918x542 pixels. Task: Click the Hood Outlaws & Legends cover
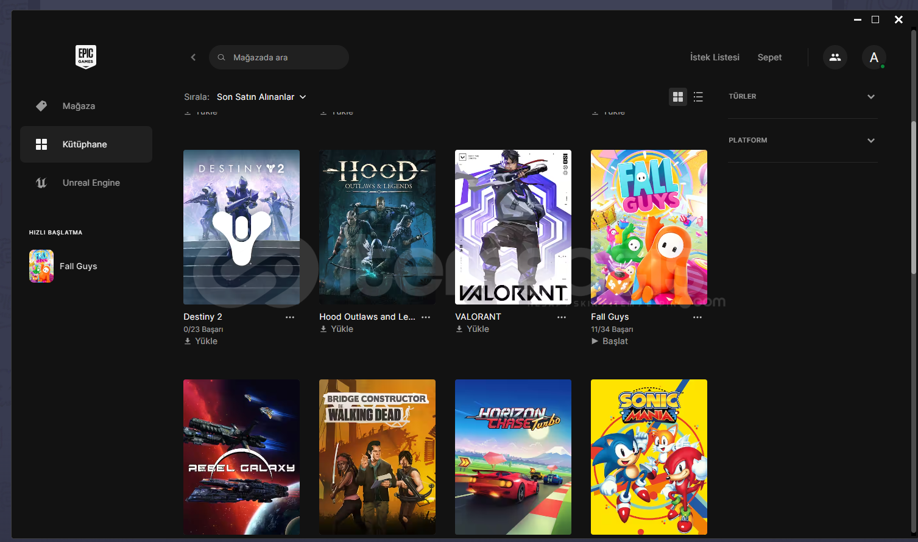pyautogui.click(x=377, y=227)
